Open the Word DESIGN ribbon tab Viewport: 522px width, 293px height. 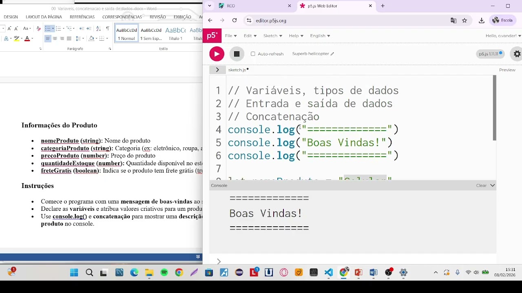(11, 17)
